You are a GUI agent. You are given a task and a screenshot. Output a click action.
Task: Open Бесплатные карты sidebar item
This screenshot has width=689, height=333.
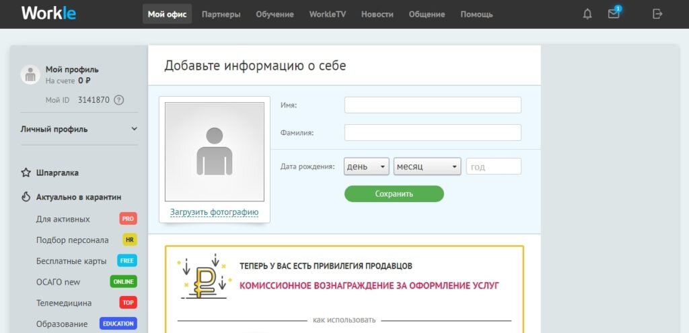tap(71, 260)
